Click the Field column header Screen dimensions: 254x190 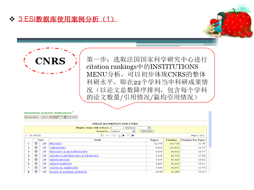[x=97, y=140]
